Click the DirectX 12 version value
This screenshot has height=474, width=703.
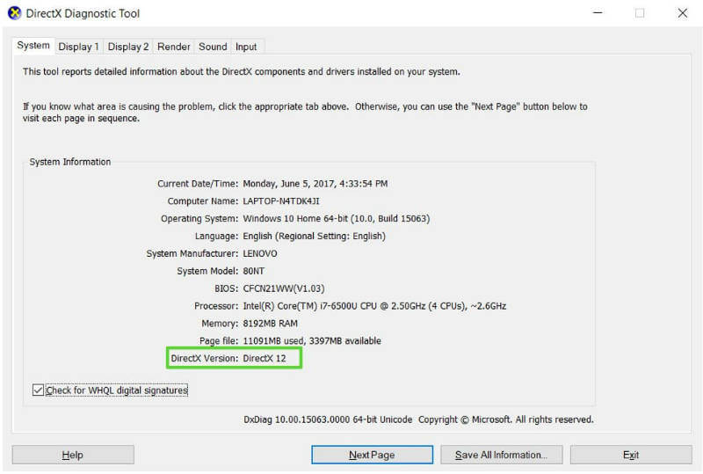point(265,358)
